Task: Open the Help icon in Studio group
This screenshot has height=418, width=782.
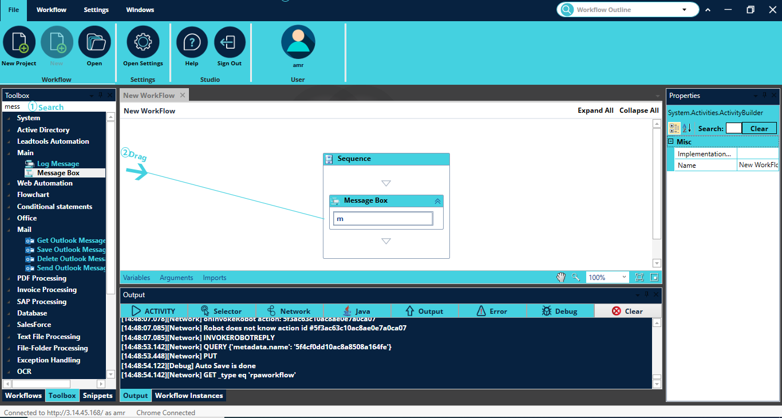Action: [x=192, y=42]
